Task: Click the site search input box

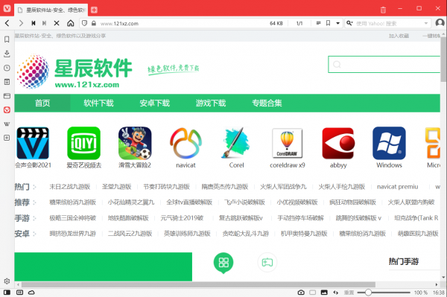Action: (x=384, y=64)
